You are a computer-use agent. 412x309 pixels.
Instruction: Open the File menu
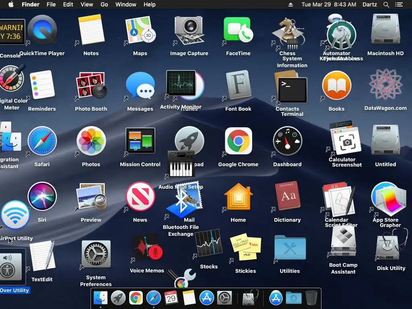[51, 4]
